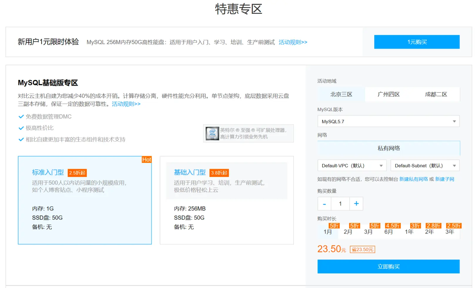Click 内存: 1G spec in 标准入门型
The width and height of the screenshot is (476, 288).
pos(43,209)
